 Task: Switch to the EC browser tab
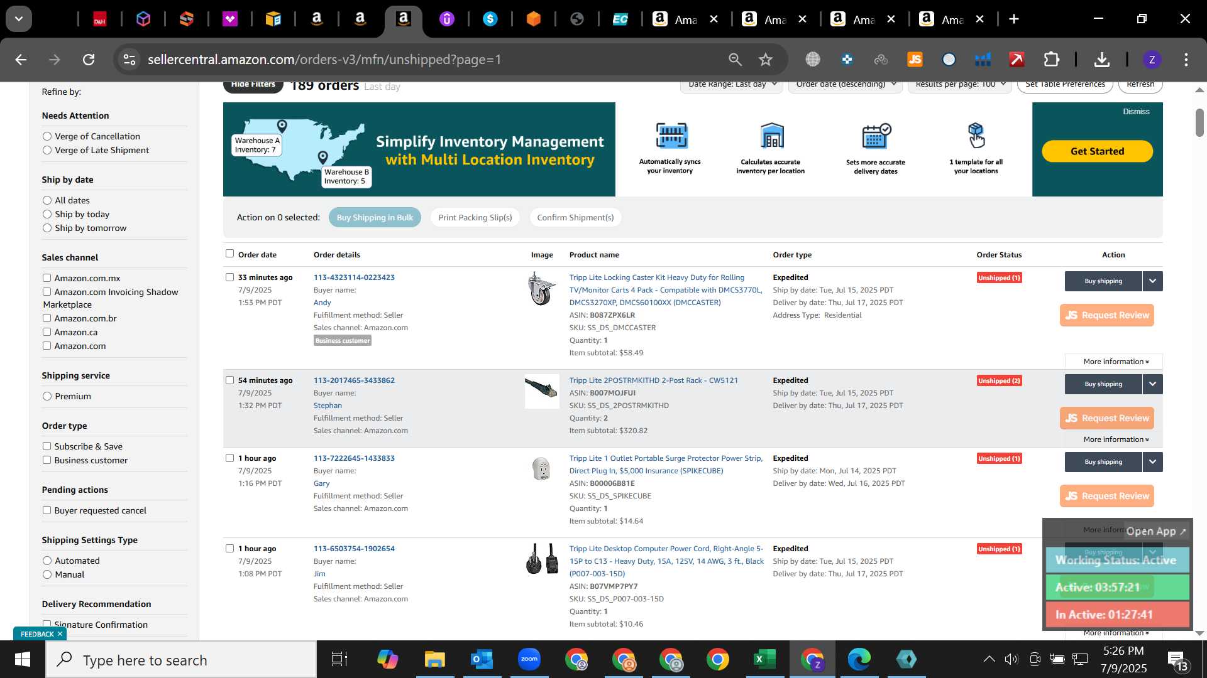coord(620,19)
